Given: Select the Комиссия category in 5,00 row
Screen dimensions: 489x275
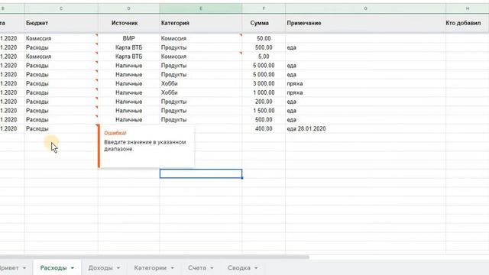Looking at the screenshot, I should tap(201, 57).
